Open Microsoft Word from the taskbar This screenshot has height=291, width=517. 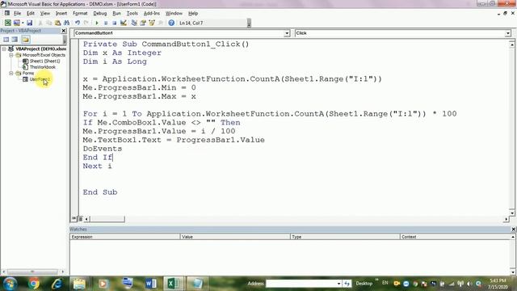tap(150, 284)
